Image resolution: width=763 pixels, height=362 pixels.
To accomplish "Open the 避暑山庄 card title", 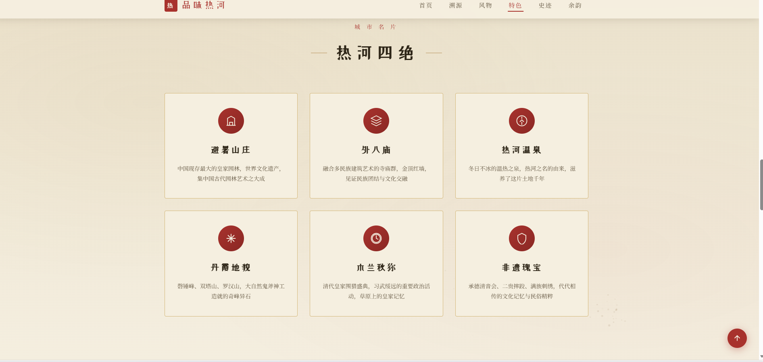I will [x=231, y=150].
